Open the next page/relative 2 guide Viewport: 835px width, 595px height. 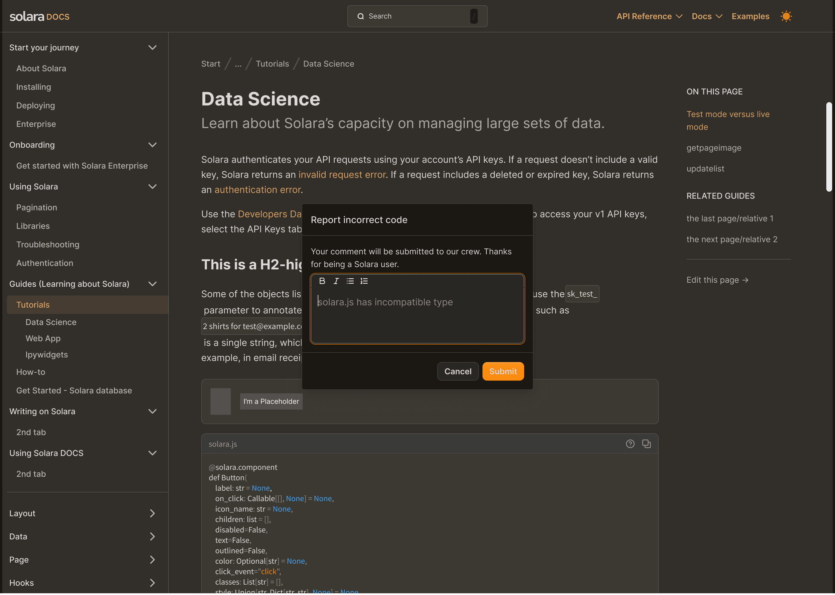click(x=731, y=240)
